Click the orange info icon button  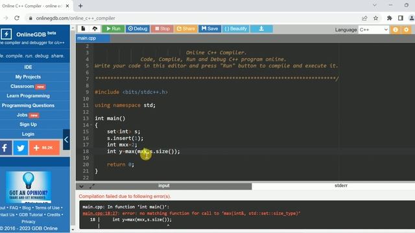point(396,30)
